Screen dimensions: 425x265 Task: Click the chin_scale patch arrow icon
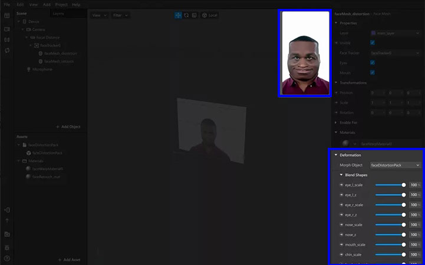(341, 254)
